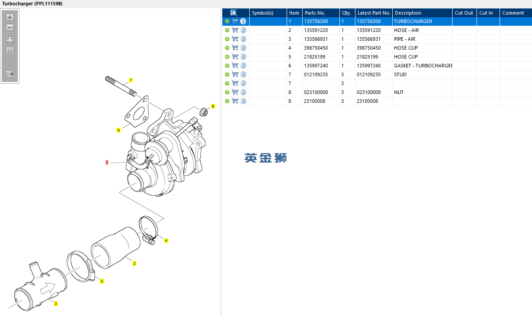The height and width of the screenshot is (316, 532).
Task: Select the red callout 1 on diagram
Action: tap(107, 163)
